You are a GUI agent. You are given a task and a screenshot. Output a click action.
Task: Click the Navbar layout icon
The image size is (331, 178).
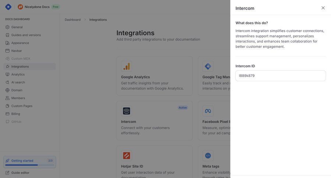pyautogui.click(x=7, y=51)
